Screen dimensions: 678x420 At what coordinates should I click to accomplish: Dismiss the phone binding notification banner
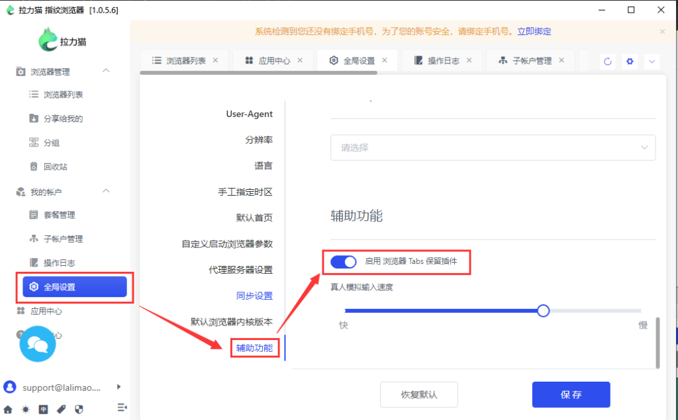(662, 32)
